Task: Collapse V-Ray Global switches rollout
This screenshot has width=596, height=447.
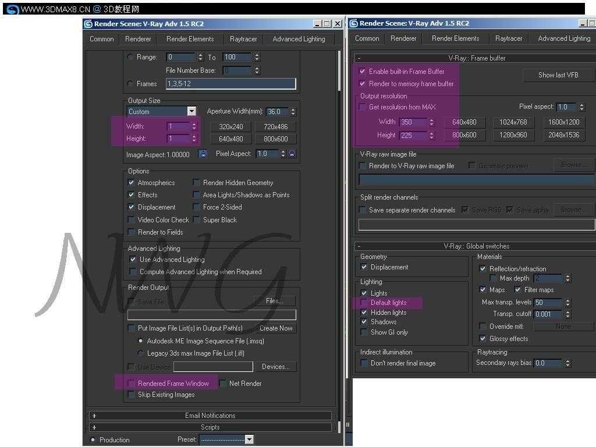Action: pos(475,246)
